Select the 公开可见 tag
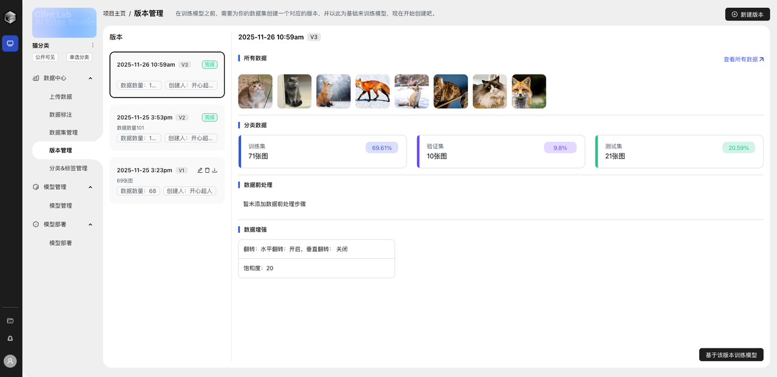Image resolution: width=777 pixels, height=377 pixels. [45, 56]
